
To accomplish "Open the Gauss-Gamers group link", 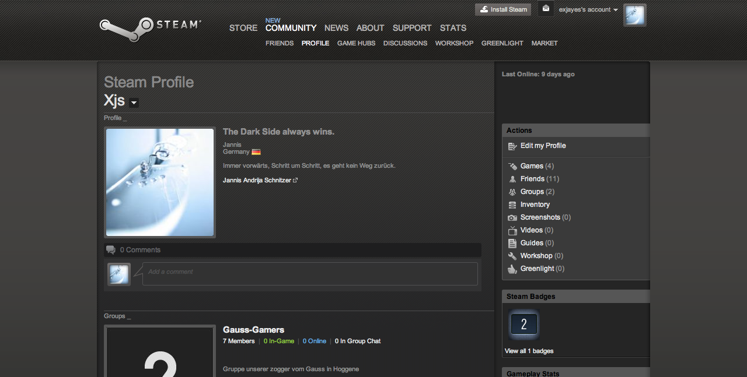I will pyautogui.click(x=254, y=330).
